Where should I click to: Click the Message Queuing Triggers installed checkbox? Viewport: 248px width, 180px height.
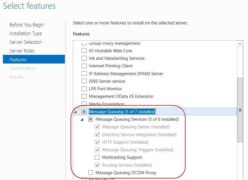tap(97, 150)
